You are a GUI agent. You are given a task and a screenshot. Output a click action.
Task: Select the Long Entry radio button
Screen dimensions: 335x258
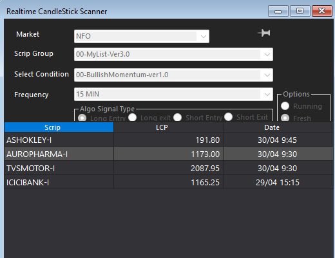pos(82,118)
